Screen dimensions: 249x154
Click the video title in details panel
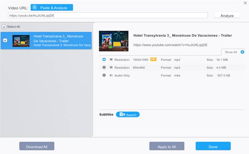183,35
